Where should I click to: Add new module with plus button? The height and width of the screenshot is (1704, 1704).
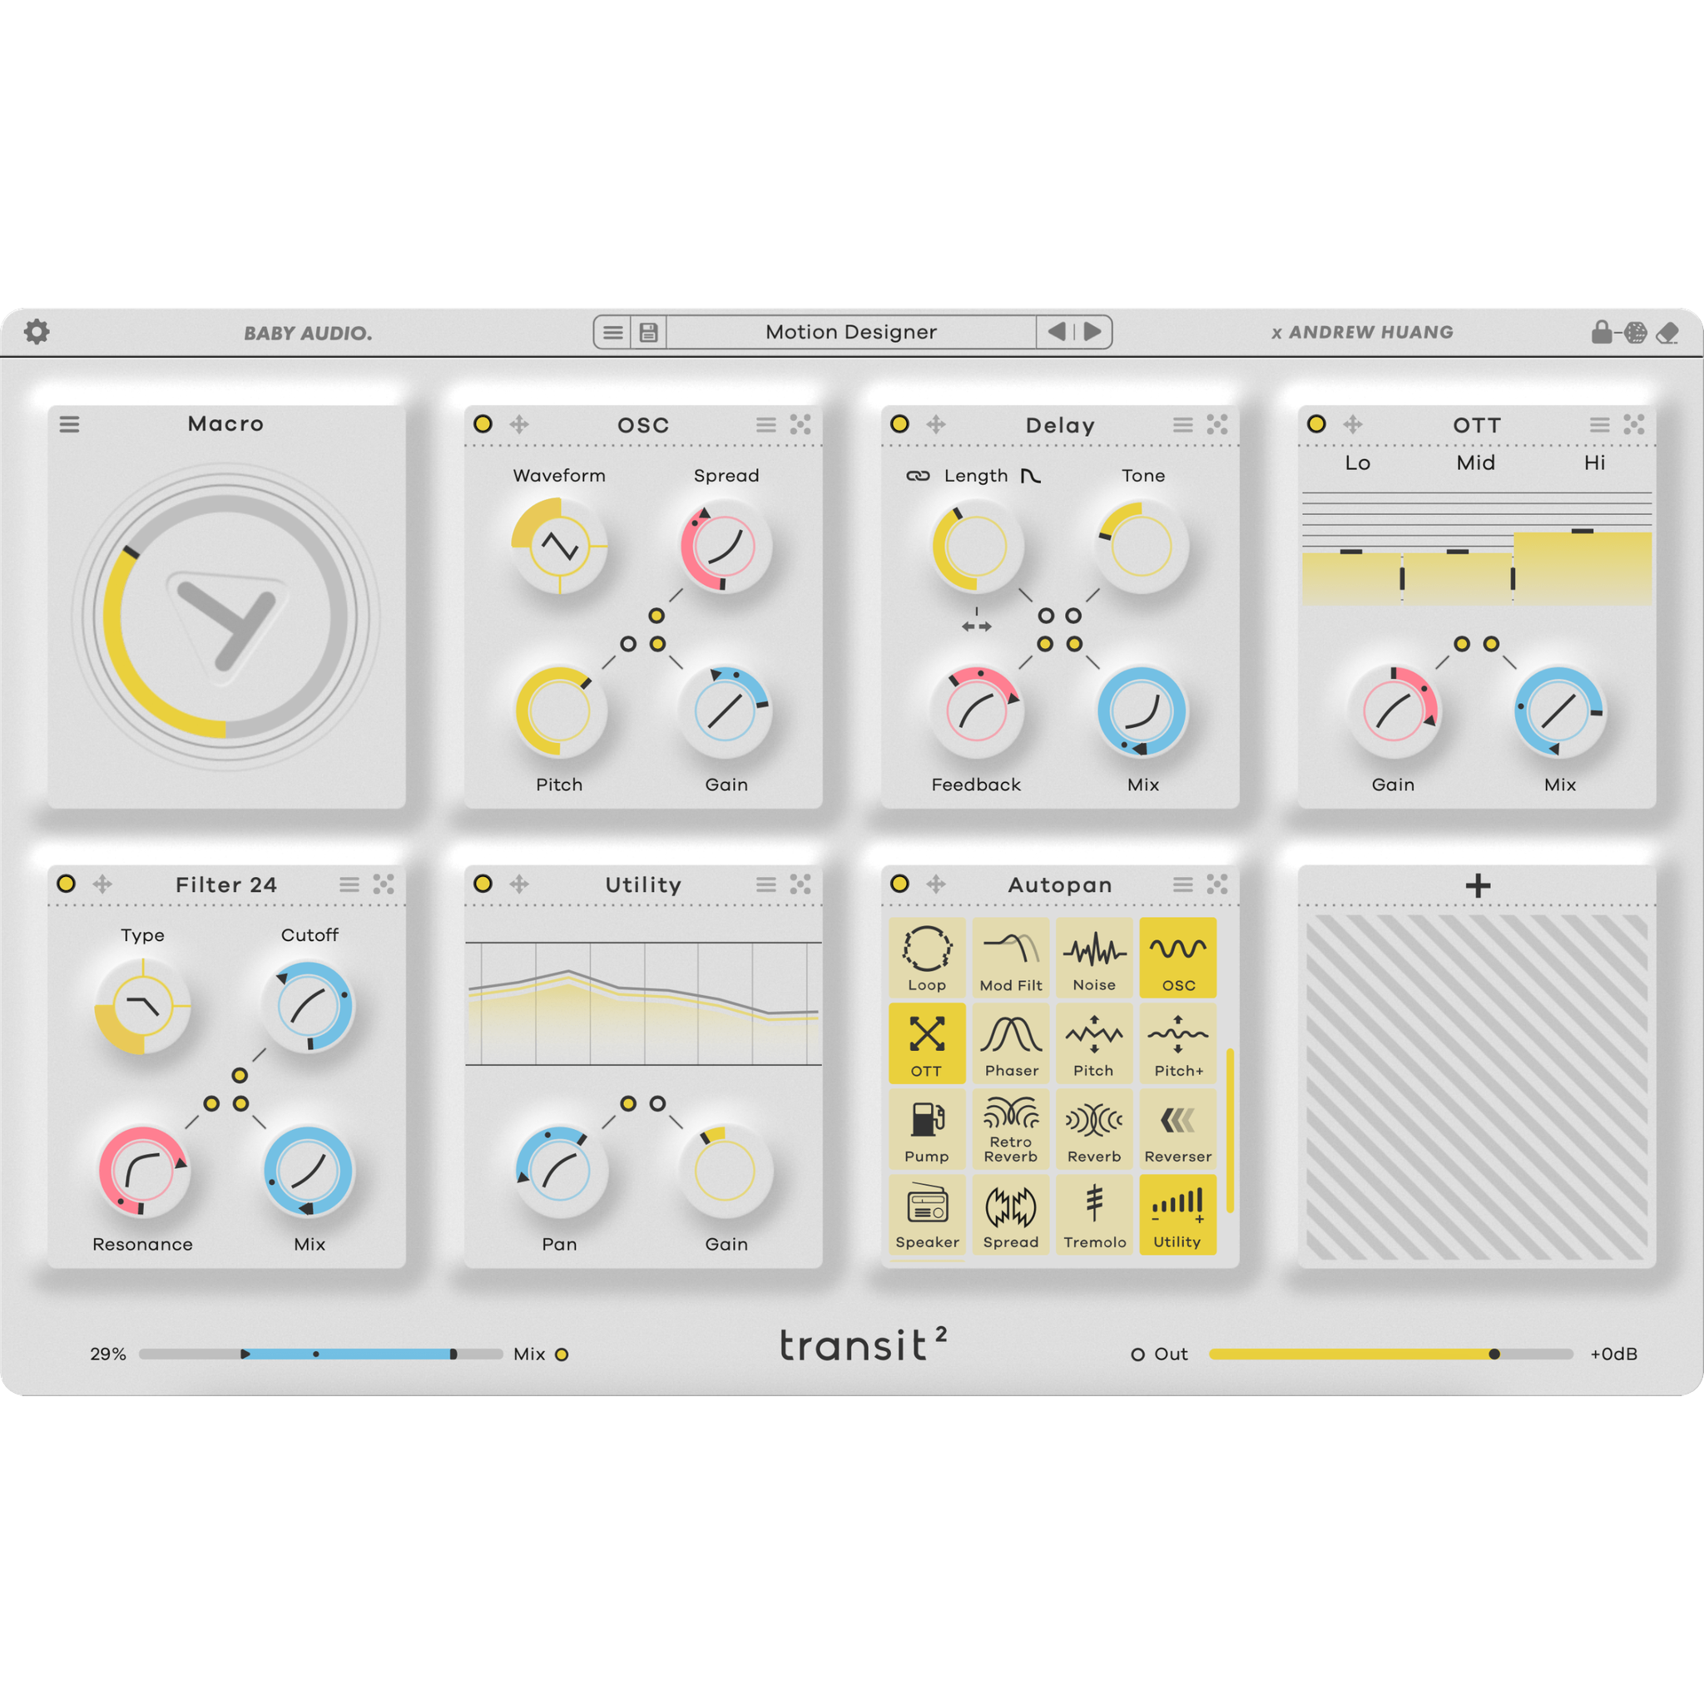point(1478,885)
